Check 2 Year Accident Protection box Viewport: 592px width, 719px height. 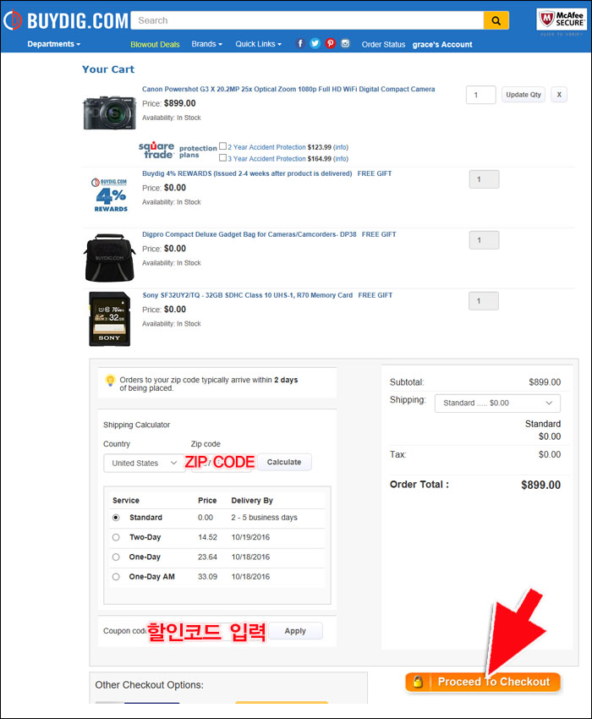[x=223, y=146]
